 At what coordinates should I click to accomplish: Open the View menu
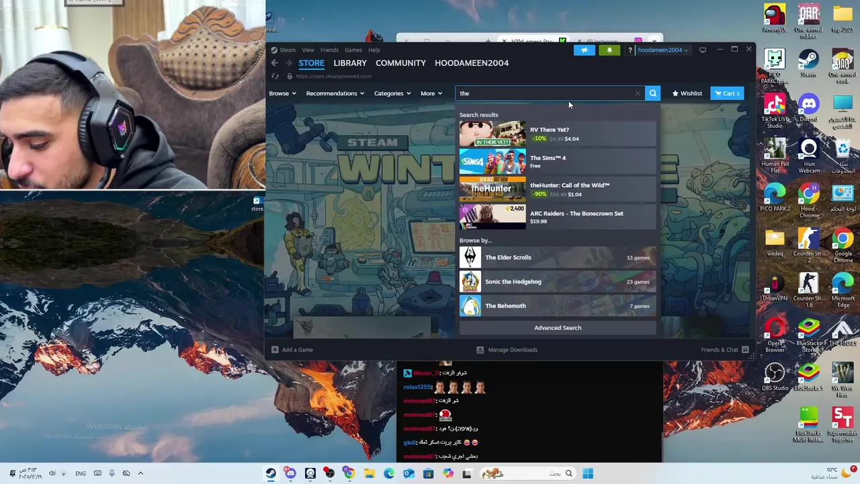pos(308,50)
